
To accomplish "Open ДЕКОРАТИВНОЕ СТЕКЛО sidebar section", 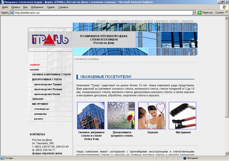I will pos(47,79).
